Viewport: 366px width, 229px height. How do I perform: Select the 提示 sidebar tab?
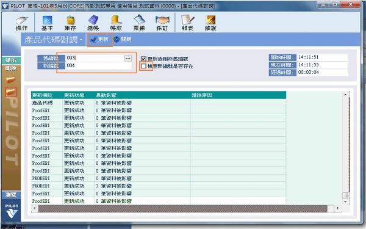11,60
